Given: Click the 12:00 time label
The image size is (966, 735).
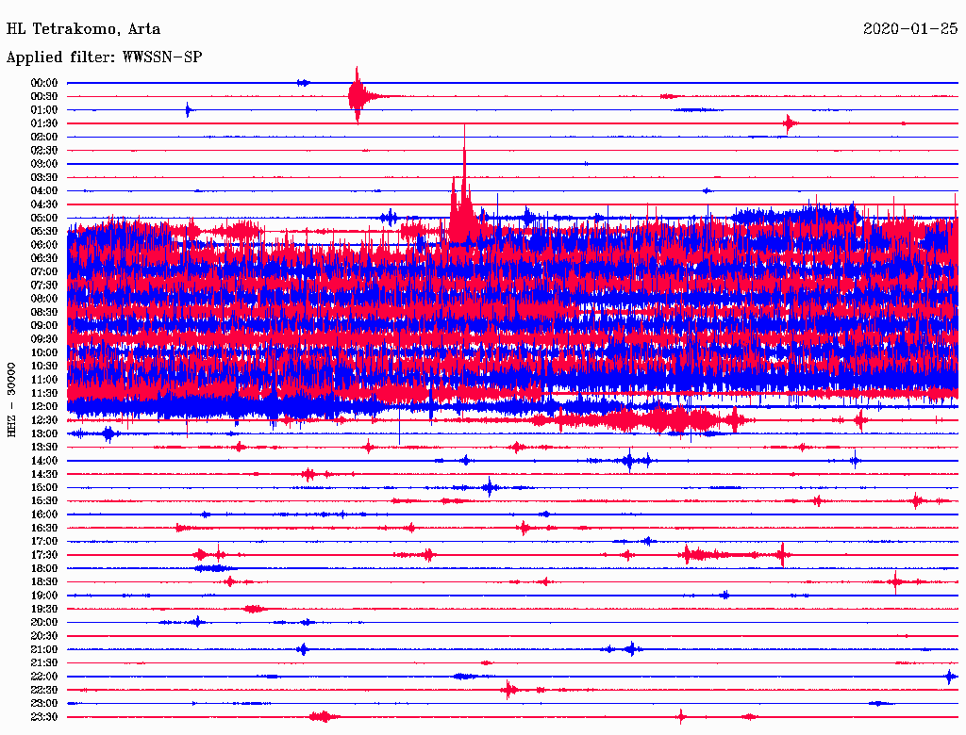Looking at the screenshot, I should (44, 406).
